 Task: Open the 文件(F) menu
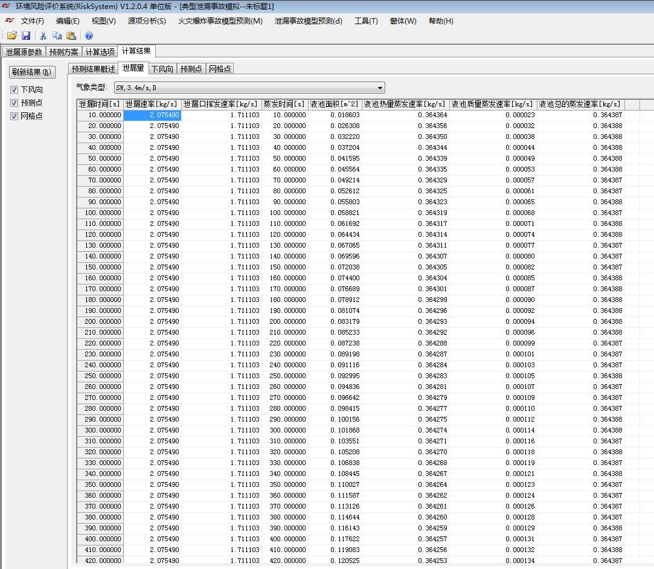click(x=33, y=21)
